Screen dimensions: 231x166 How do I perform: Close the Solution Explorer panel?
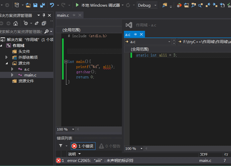[49, 15]
